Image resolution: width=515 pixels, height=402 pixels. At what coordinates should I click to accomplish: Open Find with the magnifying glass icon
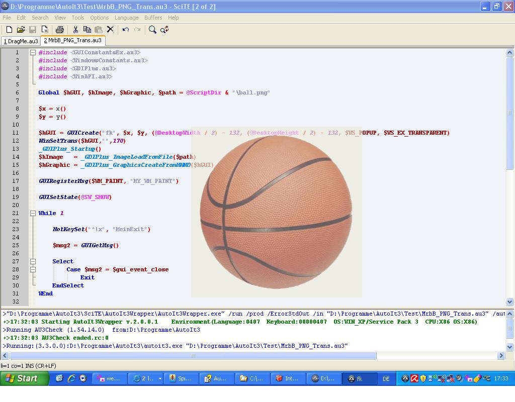point(152,30)
